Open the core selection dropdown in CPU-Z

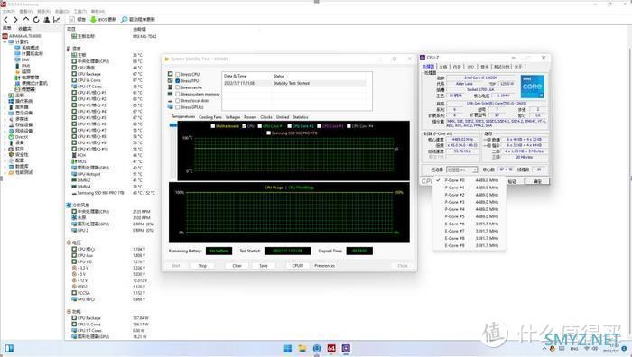click(x=462, y=169)
